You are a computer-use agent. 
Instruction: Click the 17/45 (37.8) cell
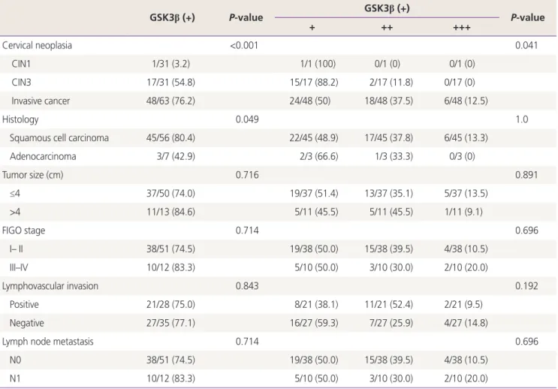[x=388, y=138]
